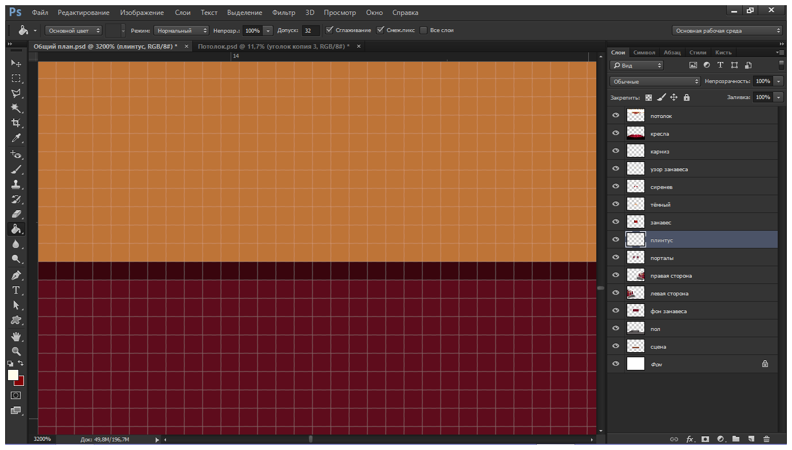The width and height of the screenshot is (792, 450).
Task: Switch to the Кисть panel tab
Action: (723, 52)
